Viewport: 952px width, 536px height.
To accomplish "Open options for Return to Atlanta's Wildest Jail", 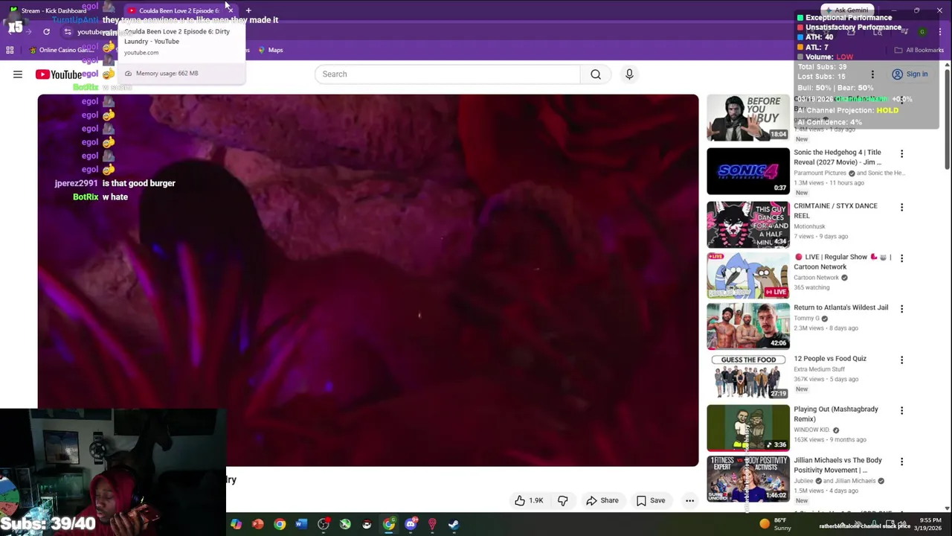I will [901, 309].
